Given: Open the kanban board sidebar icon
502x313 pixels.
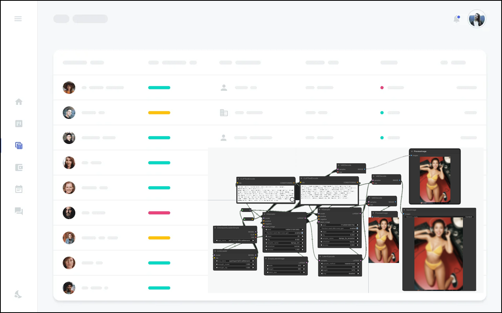Looking at the screenshot, I should [18, 124].
